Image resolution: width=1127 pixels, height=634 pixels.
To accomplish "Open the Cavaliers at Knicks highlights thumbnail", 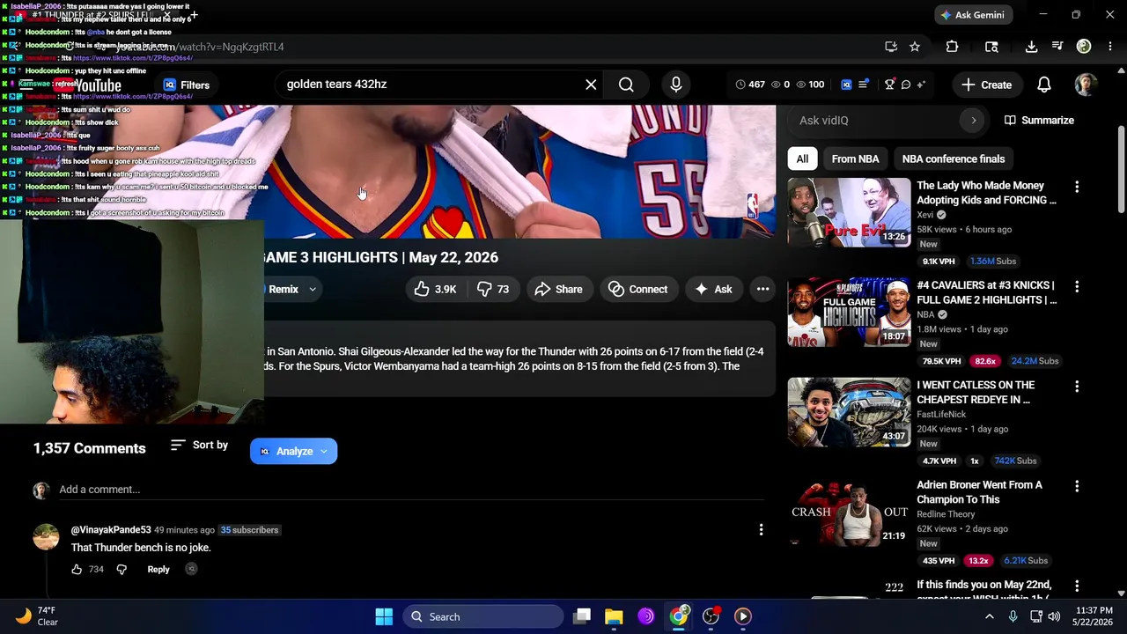I will tap(849, 313).
